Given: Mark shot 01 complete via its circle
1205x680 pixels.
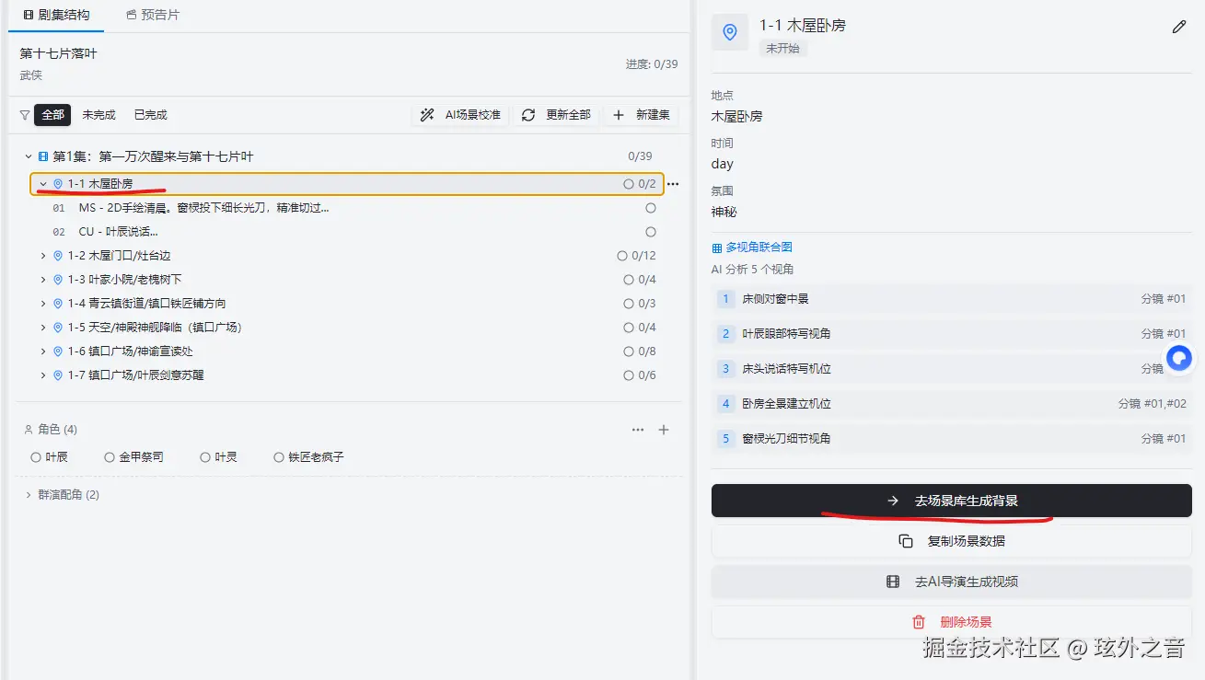Looking at the screenshot, I should coord(651,207).
